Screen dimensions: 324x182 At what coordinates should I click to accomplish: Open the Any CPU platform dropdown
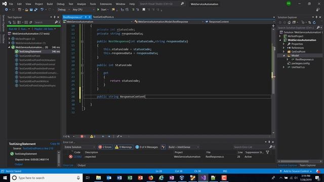(x=83, y=10)
